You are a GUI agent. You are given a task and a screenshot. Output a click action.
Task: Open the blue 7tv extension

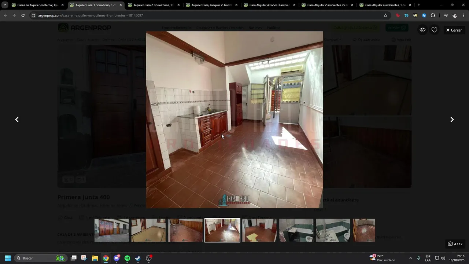[406, 15]
